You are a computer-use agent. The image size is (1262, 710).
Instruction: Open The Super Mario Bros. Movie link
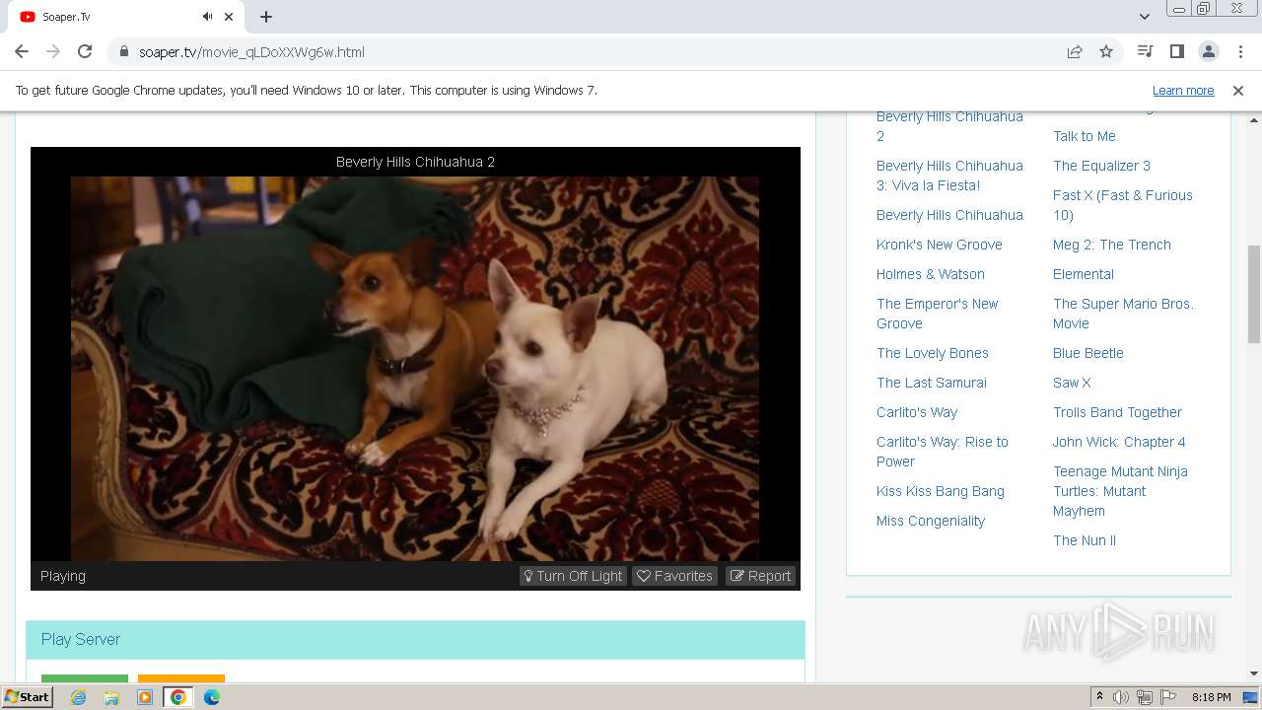tap(1123, 314)
